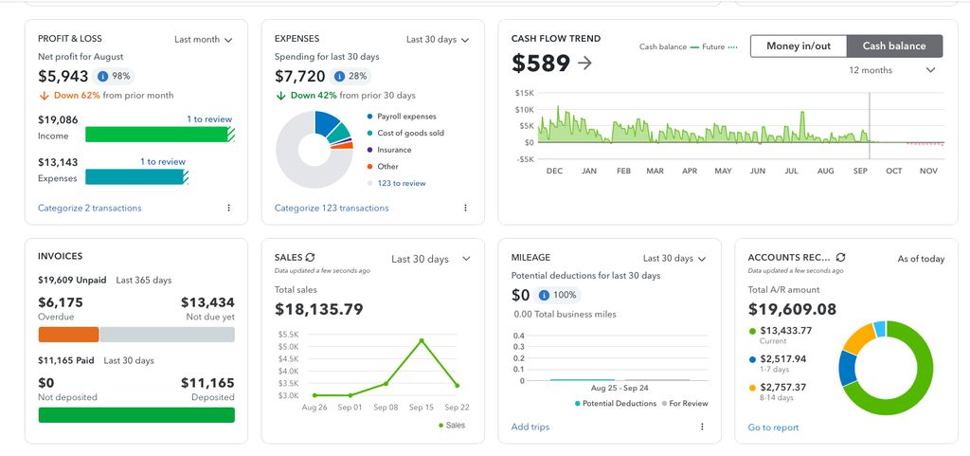Open the Sales Last 30 days dropdown
The width and height of the screenshot is (970, 456).
[431, 259]
